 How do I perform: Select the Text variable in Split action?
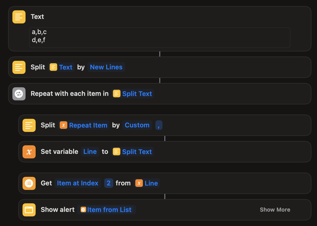click(61, 67)
